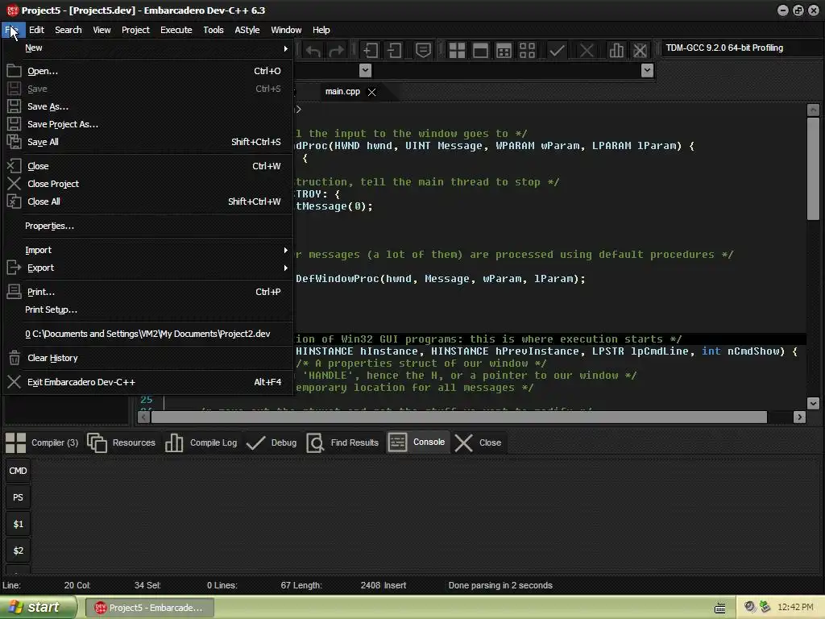
Task: Click the $1 console button
Action: point(18,524)
